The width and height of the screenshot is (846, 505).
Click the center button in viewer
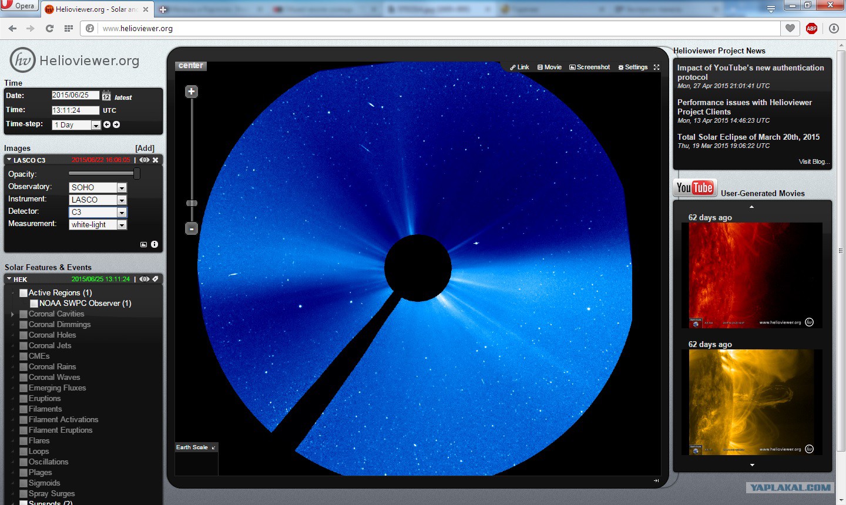(x=191, y=66)
